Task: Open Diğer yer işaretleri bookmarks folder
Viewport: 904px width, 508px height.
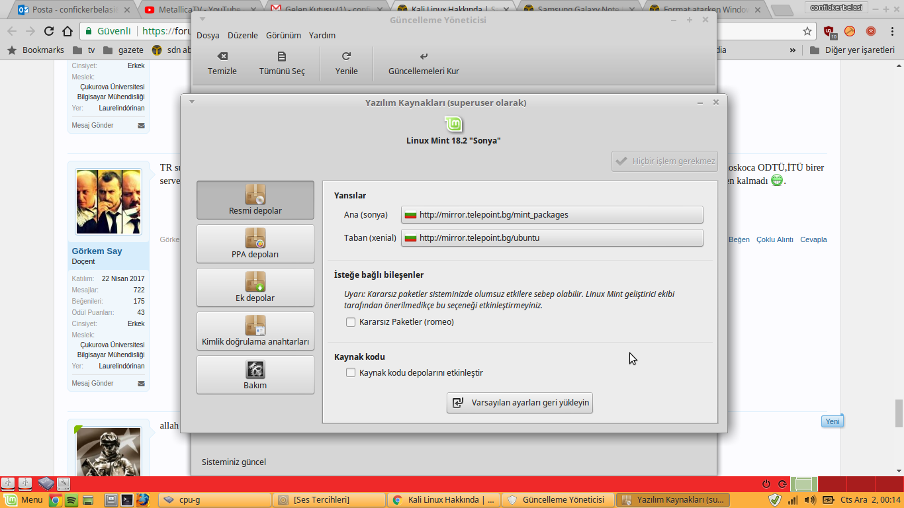Action: [x=852, y=50]
